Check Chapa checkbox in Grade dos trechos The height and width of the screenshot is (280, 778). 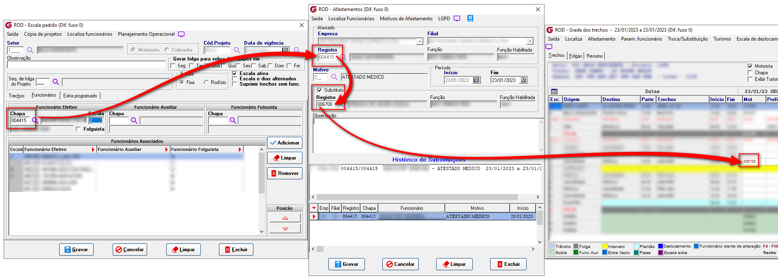pos(750,73)
